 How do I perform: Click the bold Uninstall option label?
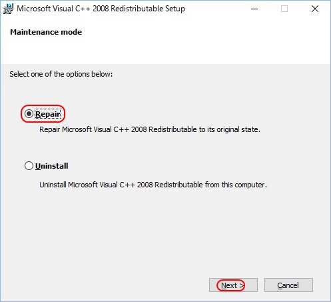pyautogui.click(x=52, y=166)
